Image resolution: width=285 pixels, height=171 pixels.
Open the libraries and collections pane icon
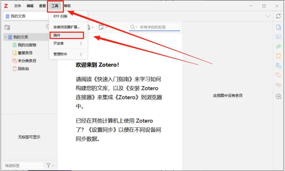tap(278, 65)
